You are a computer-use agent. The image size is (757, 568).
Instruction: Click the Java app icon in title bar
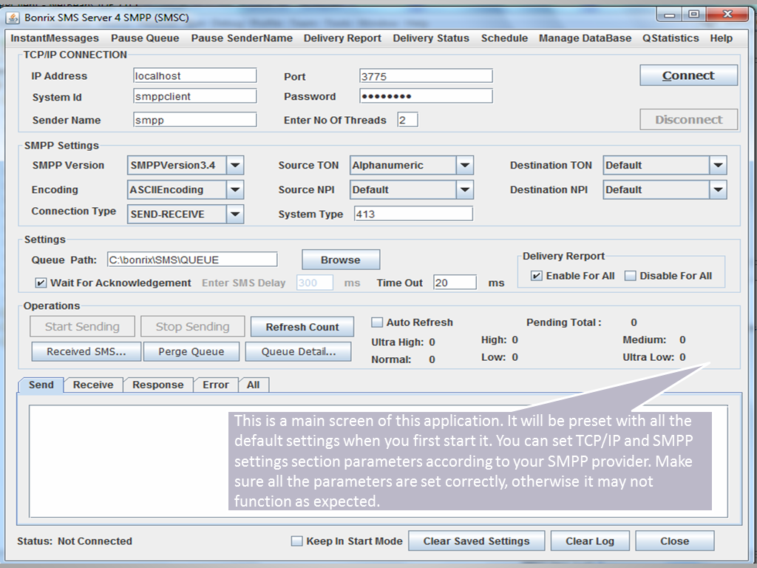point(13,18)
